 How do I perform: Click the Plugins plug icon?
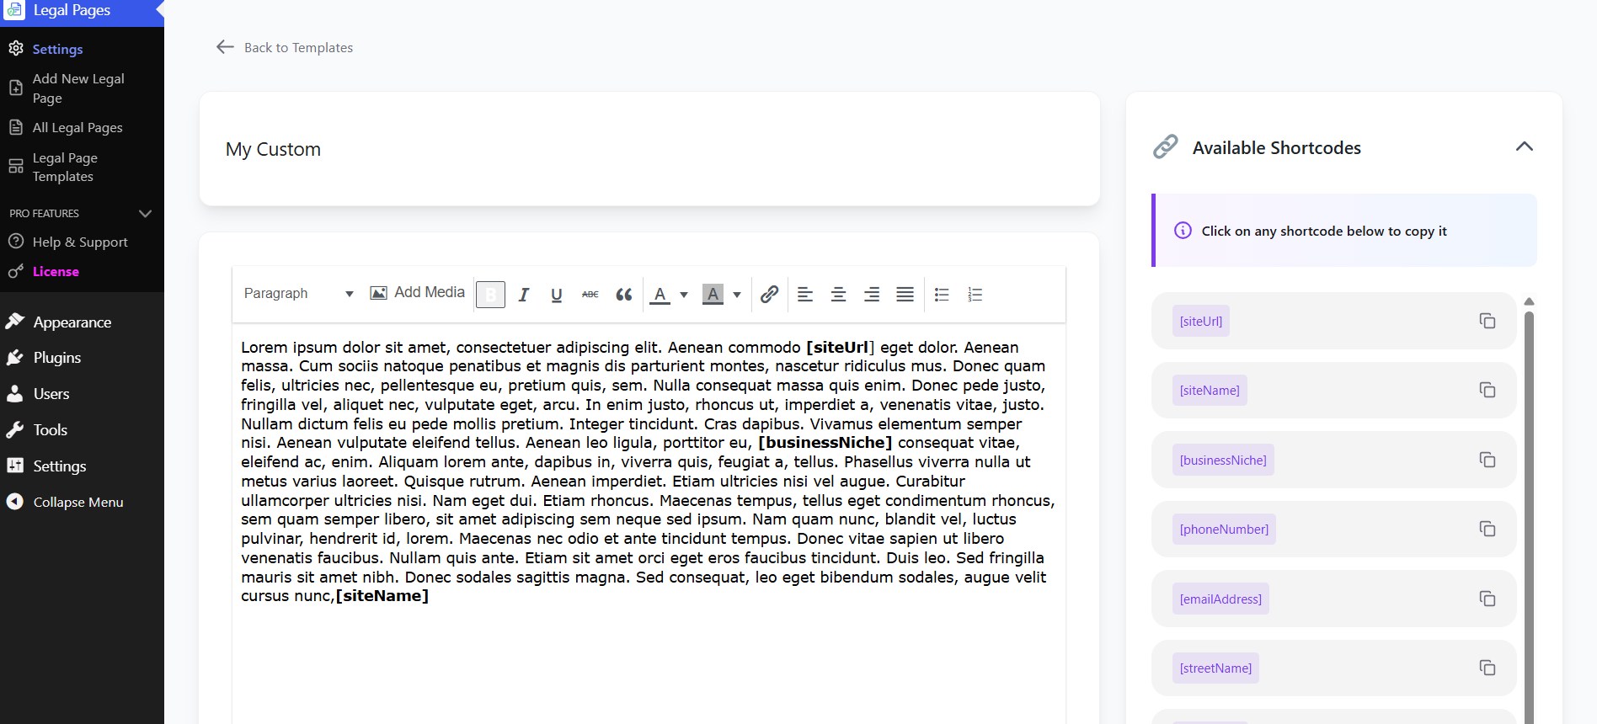click(15, 357)
